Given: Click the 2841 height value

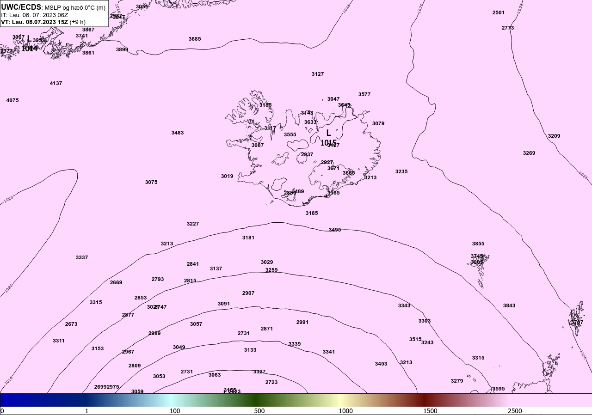Looking at the screenshot, I should pyautogui.click(x=193, y=264).
